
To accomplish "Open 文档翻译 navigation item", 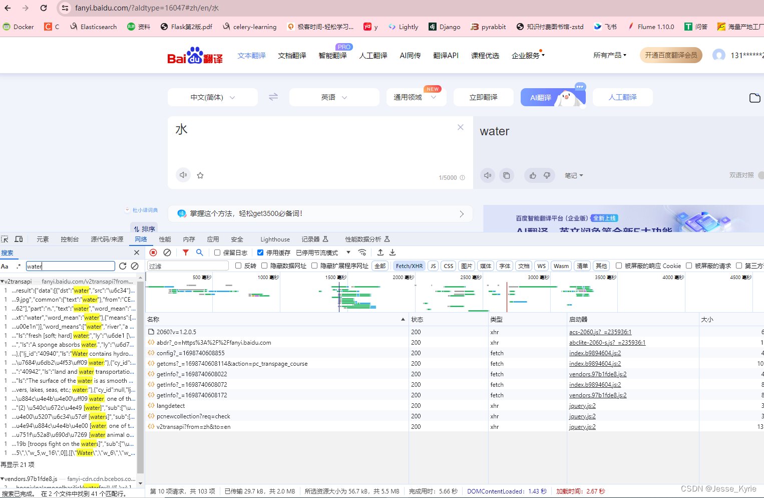I will (292, 55).
